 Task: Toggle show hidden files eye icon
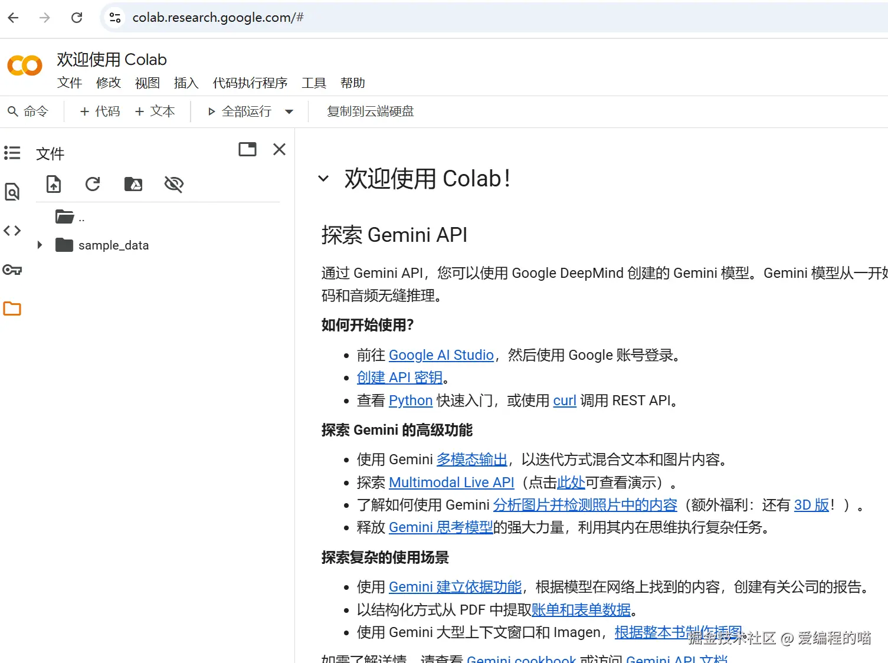pyautogui.click(x=174, y=184)
